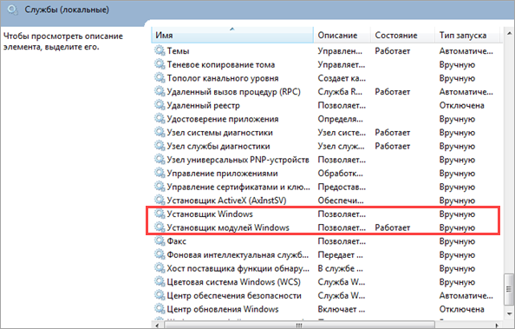Select Центр обеспечения безопасности name
This screenshot has height=329, width=515.
pos(234,296)
